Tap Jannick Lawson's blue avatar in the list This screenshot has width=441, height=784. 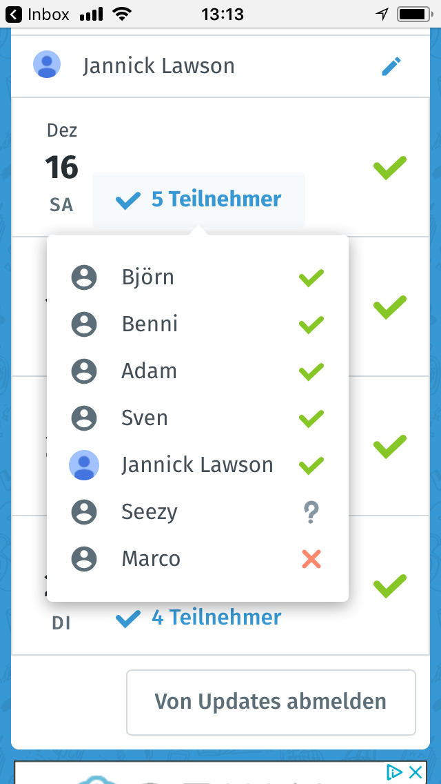(x=84, y=465)
